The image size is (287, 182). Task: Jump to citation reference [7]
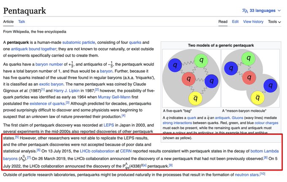29,158
